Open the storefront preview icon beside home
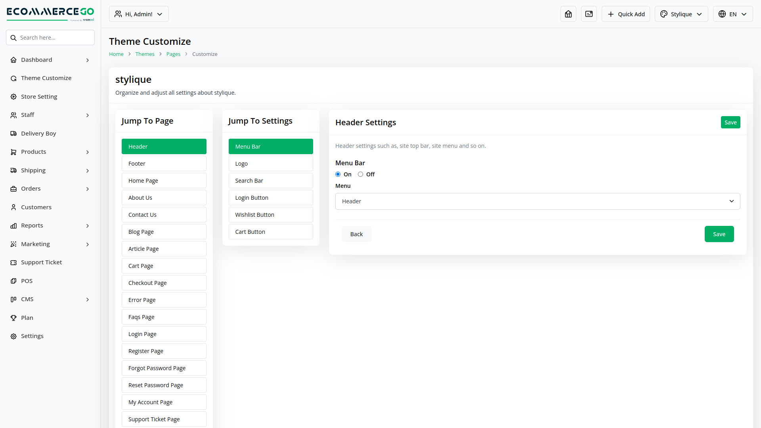This screenshot has height=428, width=761. tap(589, 14)
